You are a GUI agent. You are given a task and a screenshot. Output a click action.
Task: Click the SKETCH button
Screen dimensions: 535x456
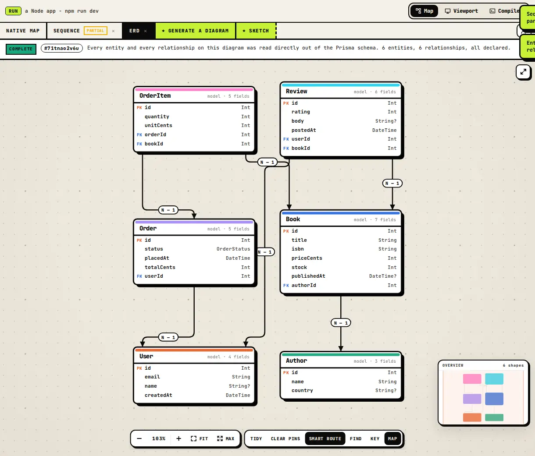256,31
